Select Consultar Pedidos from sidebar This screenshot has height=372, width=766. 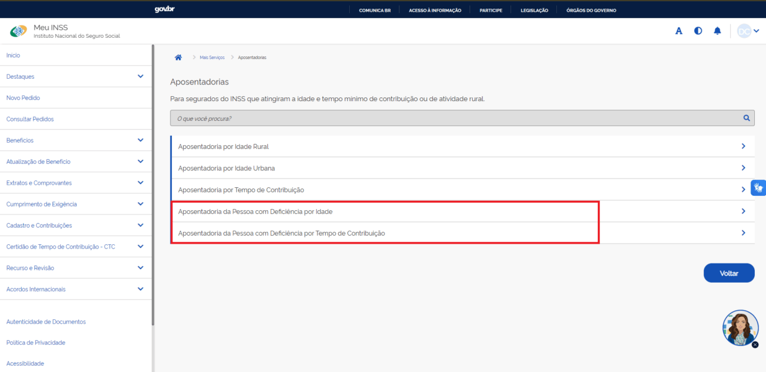tap(30, 119)
